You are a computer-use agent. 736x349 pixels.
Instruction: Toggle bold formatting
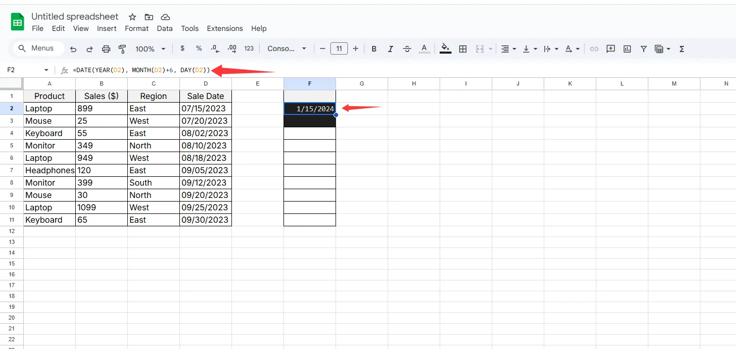pyautogui.click(x=374, y=49)
